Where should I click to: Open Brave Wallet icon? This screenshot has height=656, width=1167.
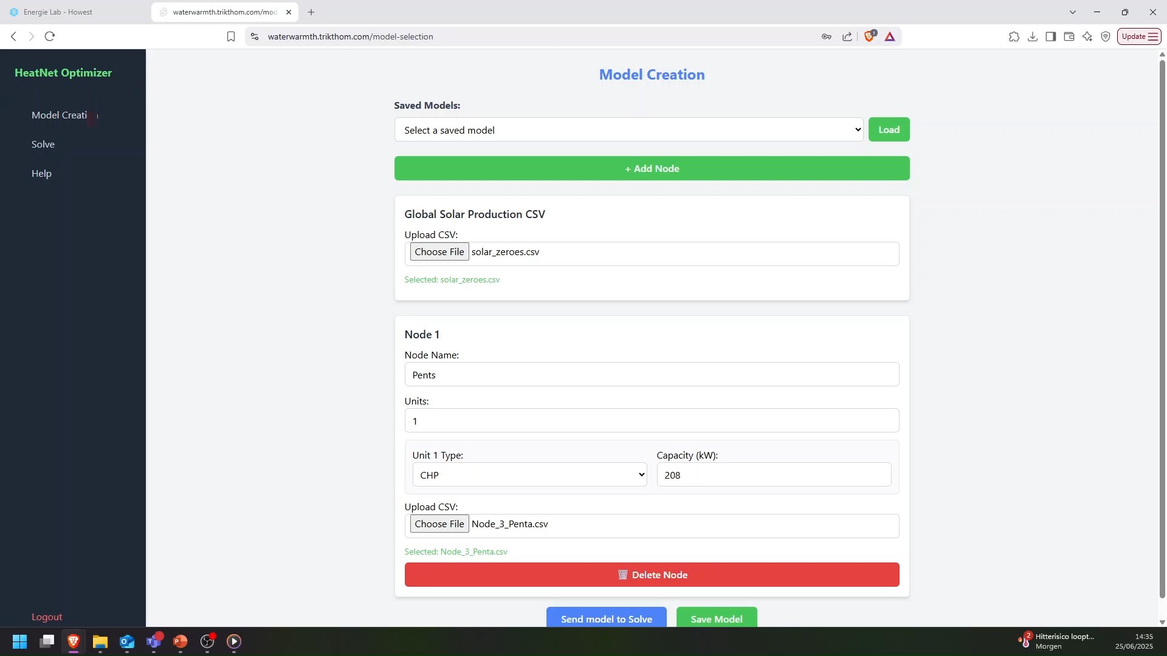(x=1069, y=36)
